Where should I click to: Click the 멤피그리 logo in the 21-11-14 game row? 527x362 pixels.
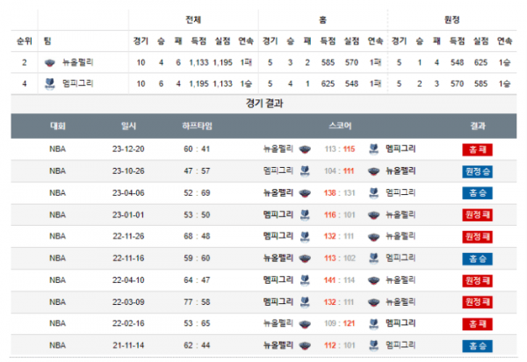tap(373, 345)
